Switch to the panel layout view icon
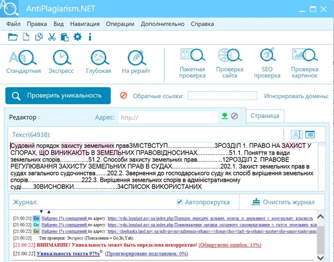Image resolution: width=334 pixels, height=262 pixels. [310, 135]
